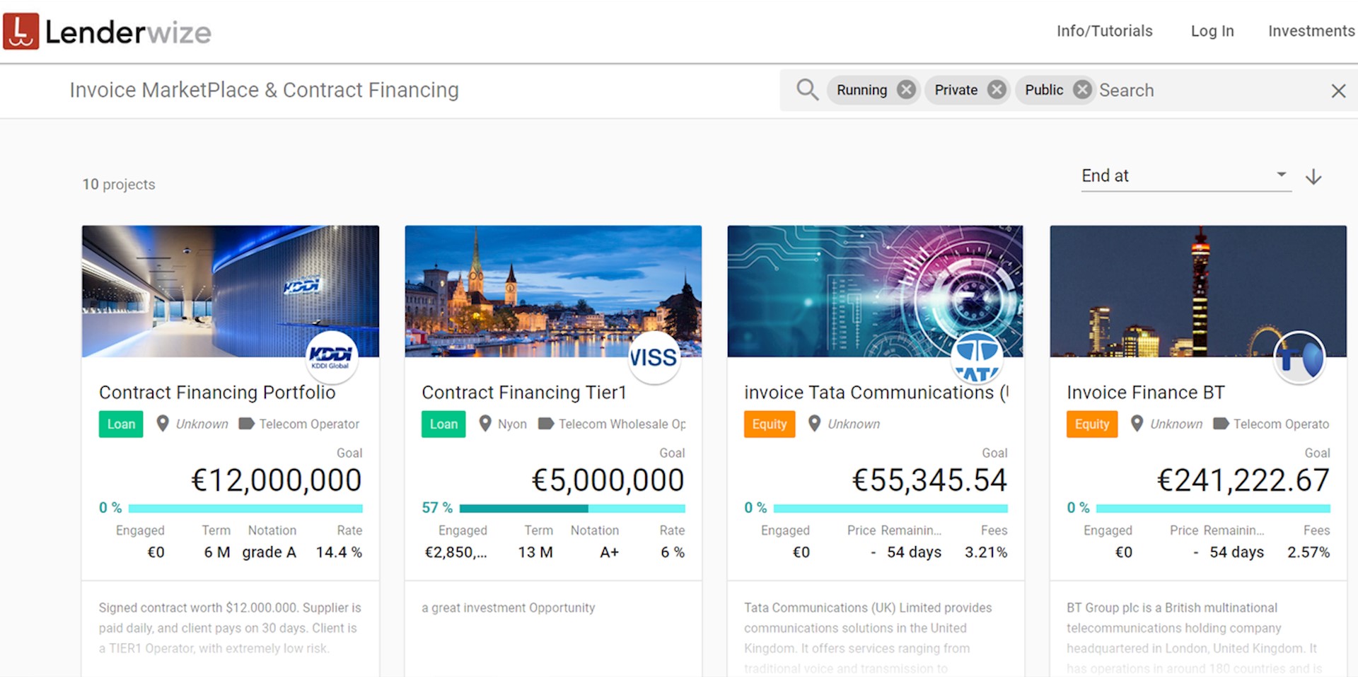The height and width of the screenshot is (677, 1358).
Task: Open Contract Financing Tier1 title
Action: coord(524,393)
